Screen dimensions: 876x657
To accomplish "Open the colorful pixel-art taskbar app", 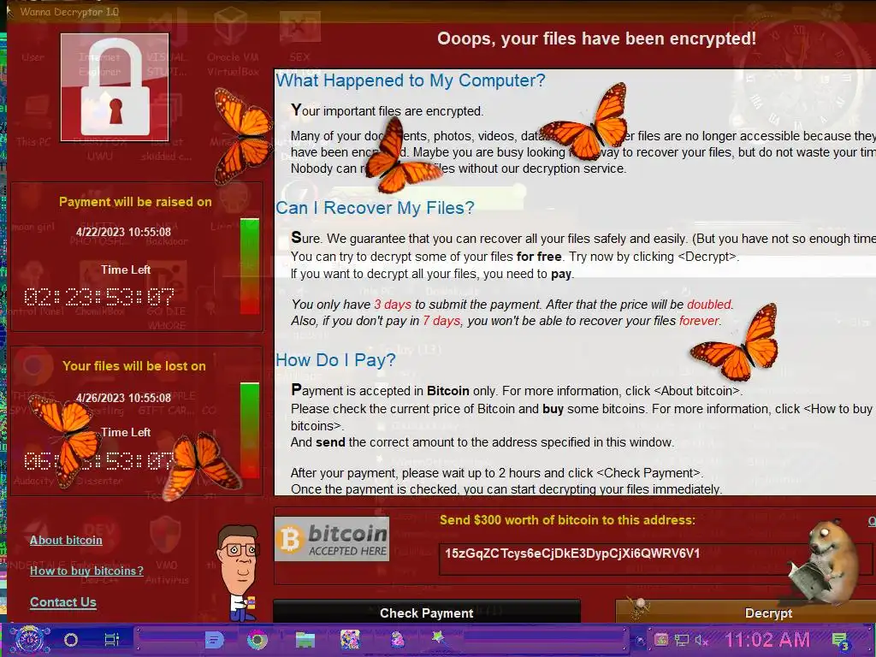I will point(350,640).
